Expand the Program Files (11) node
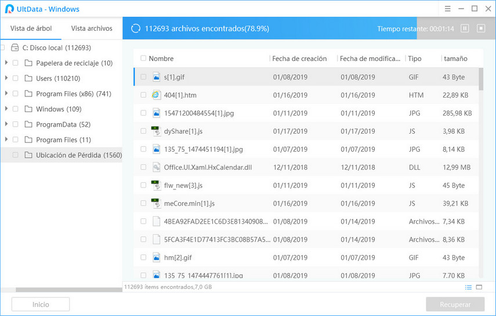Screen dimensions: 496x316 (x=6, y=139)
